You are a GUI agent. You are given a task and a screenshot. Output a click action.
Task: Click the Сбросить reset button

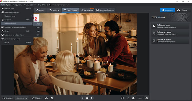(x=37, y=98)
